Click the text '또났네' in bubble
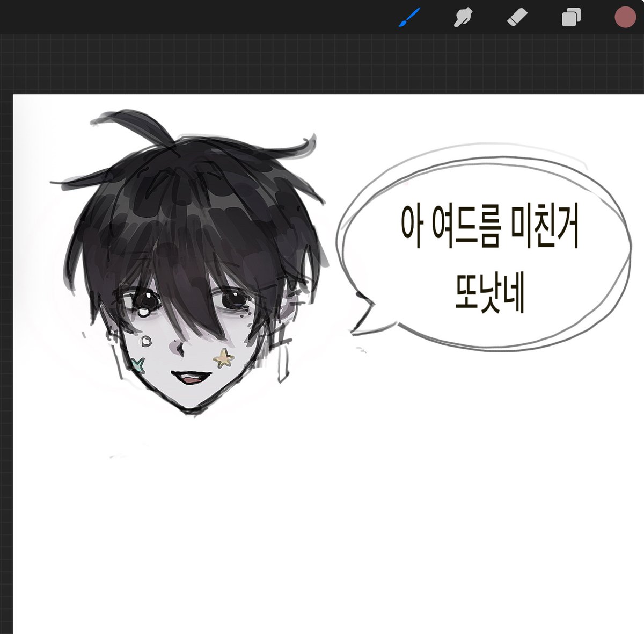 pyautogui.click(x=489, y=293)
